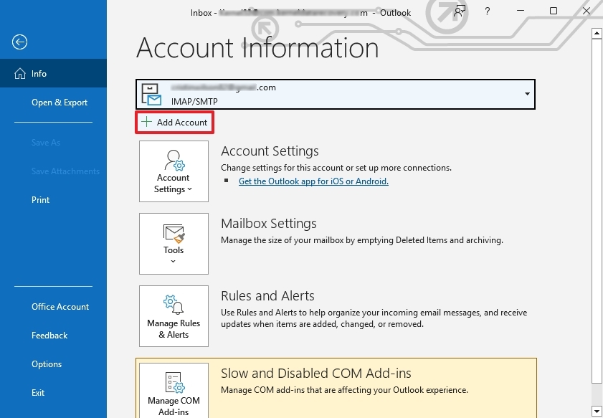Click 'Change settings for this account' description

coord(336,168)
